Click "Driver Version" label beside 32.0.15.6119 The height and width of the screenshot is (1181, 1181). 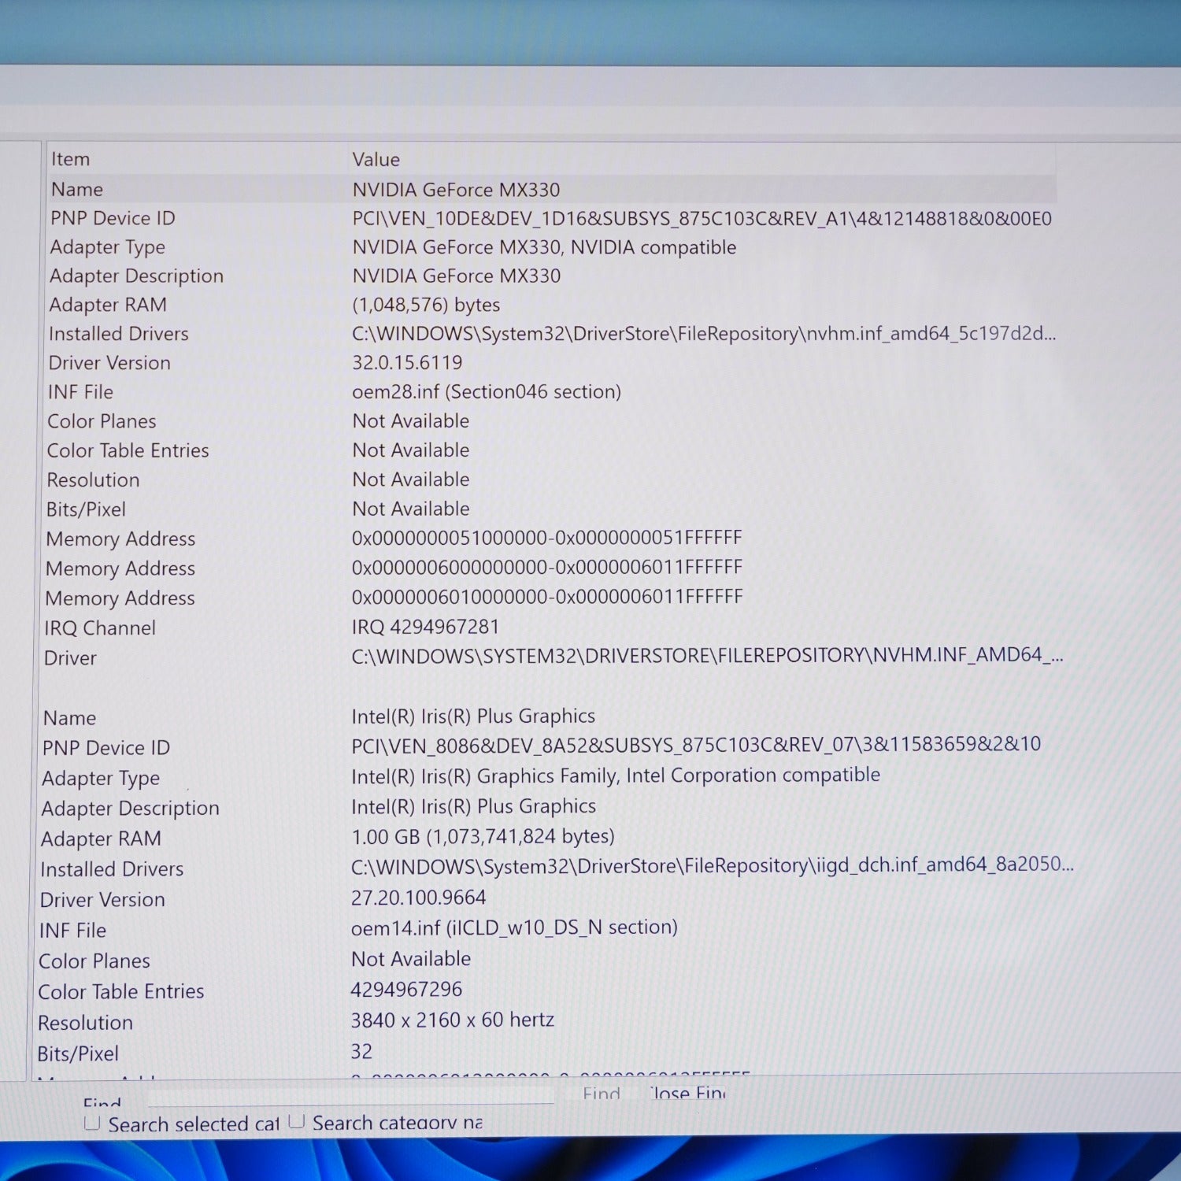(109, 363)
